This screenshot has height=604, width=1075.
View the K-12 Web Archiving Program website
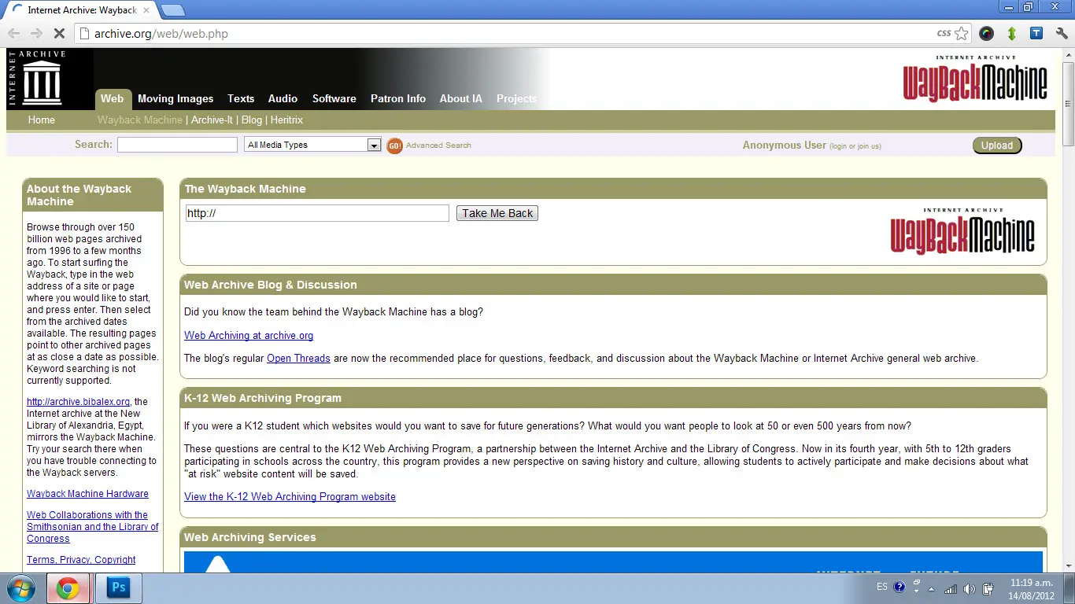(x=290, y=497)
